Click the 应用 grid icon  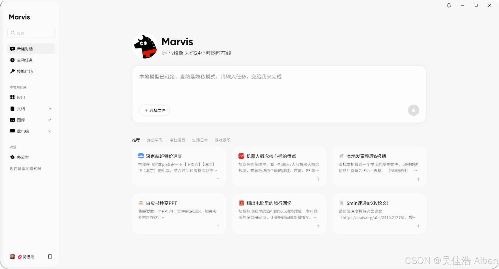pyautogui.click(x=12, y=97)
